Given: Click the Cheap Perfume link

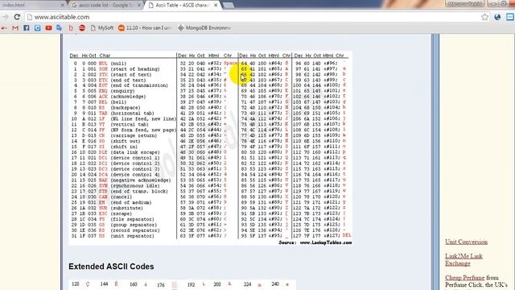Looking at the screenshot, I should pyautogui.click(x=464, y=277).
